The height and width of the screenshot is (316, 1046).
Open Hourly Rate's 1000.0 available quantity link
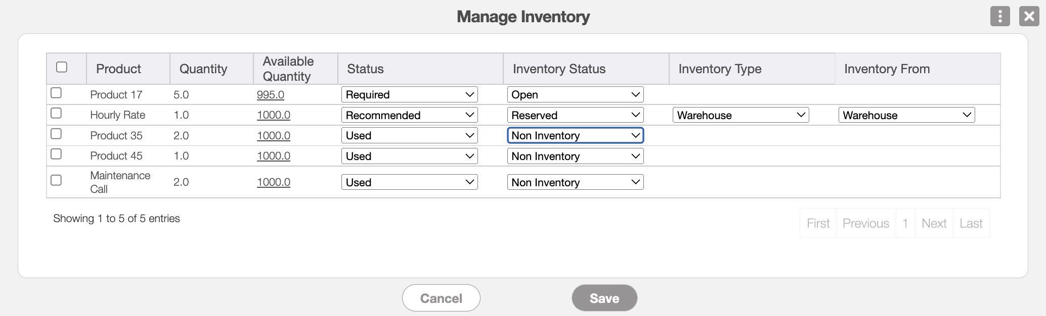pos(274,115)
